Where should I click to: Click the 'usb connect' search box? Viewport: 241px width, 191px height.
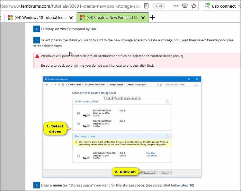(224, 6)
